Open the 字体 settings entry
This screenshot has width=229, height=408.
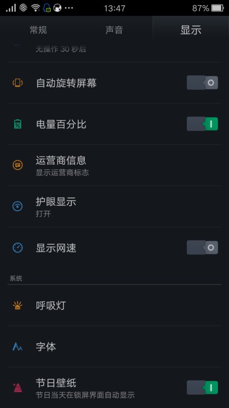tap(114, 347)
